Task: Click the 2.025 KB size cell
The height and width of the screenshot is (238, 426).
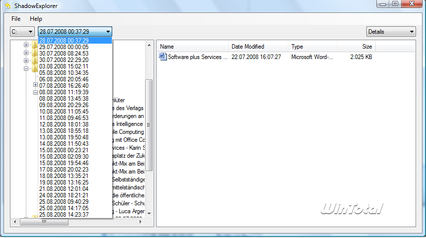Action: click(x=361, y=57)
